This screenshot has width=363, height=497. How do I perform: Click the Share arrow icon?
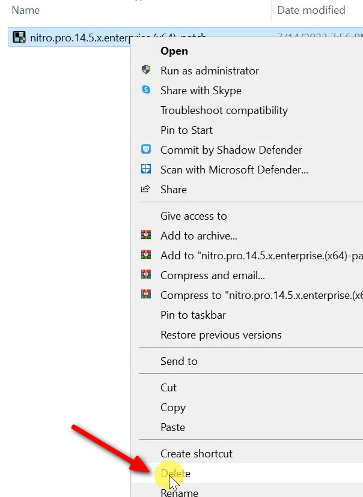point(146,189)
